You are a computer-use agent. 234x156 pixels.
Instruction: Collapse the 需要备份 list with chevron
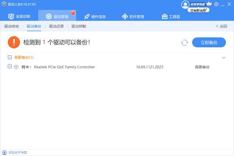tap(224, 57)
